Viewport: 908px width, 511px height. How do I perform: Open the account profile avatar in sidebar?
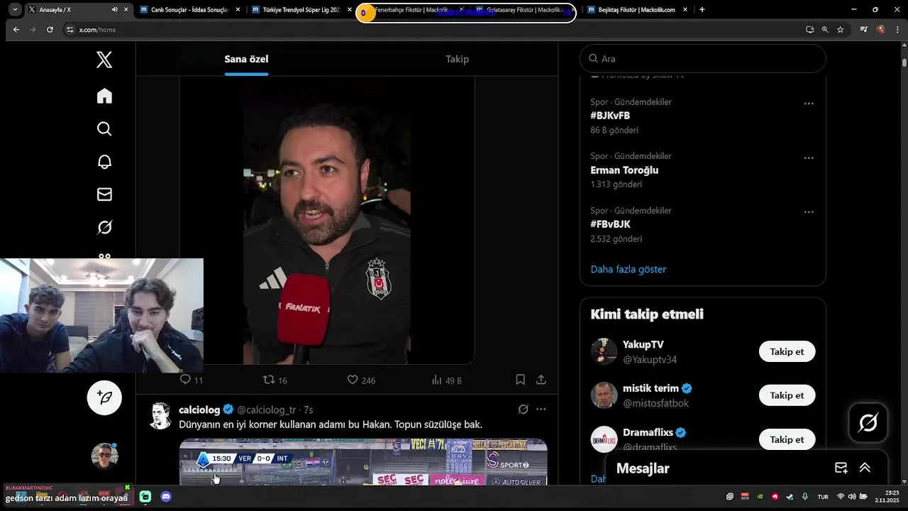(104, 456)
